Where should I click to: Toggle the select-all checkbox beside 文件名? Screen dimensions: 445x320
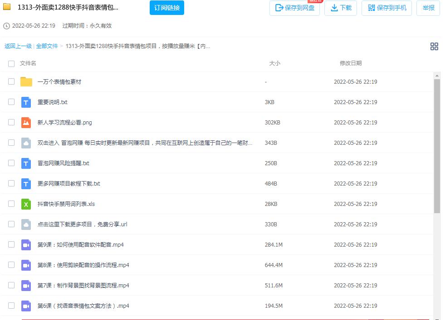tap(11, 64)
